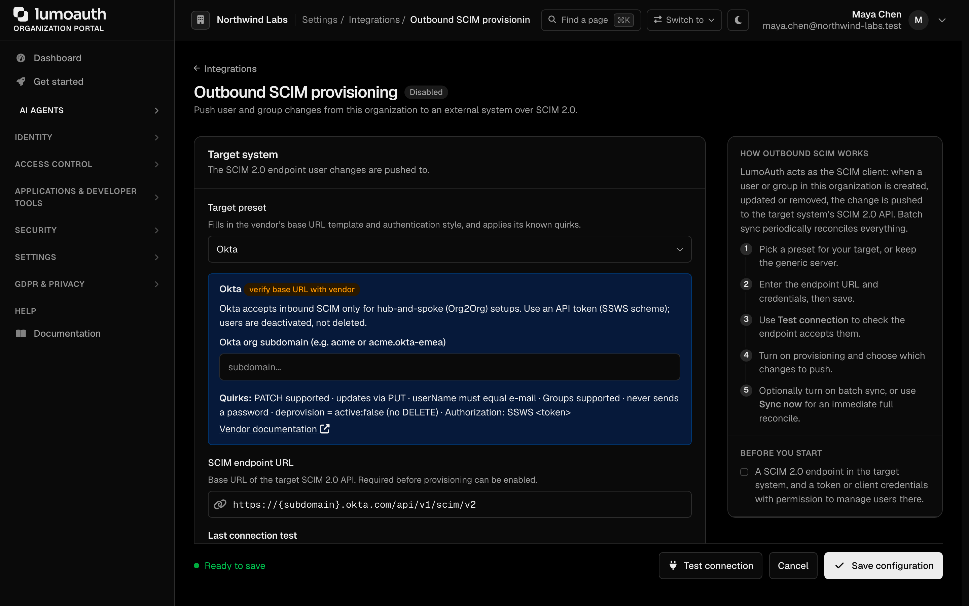
Task: Expand the GDPR & Privacy section
Action: click(x=87, y=284)
